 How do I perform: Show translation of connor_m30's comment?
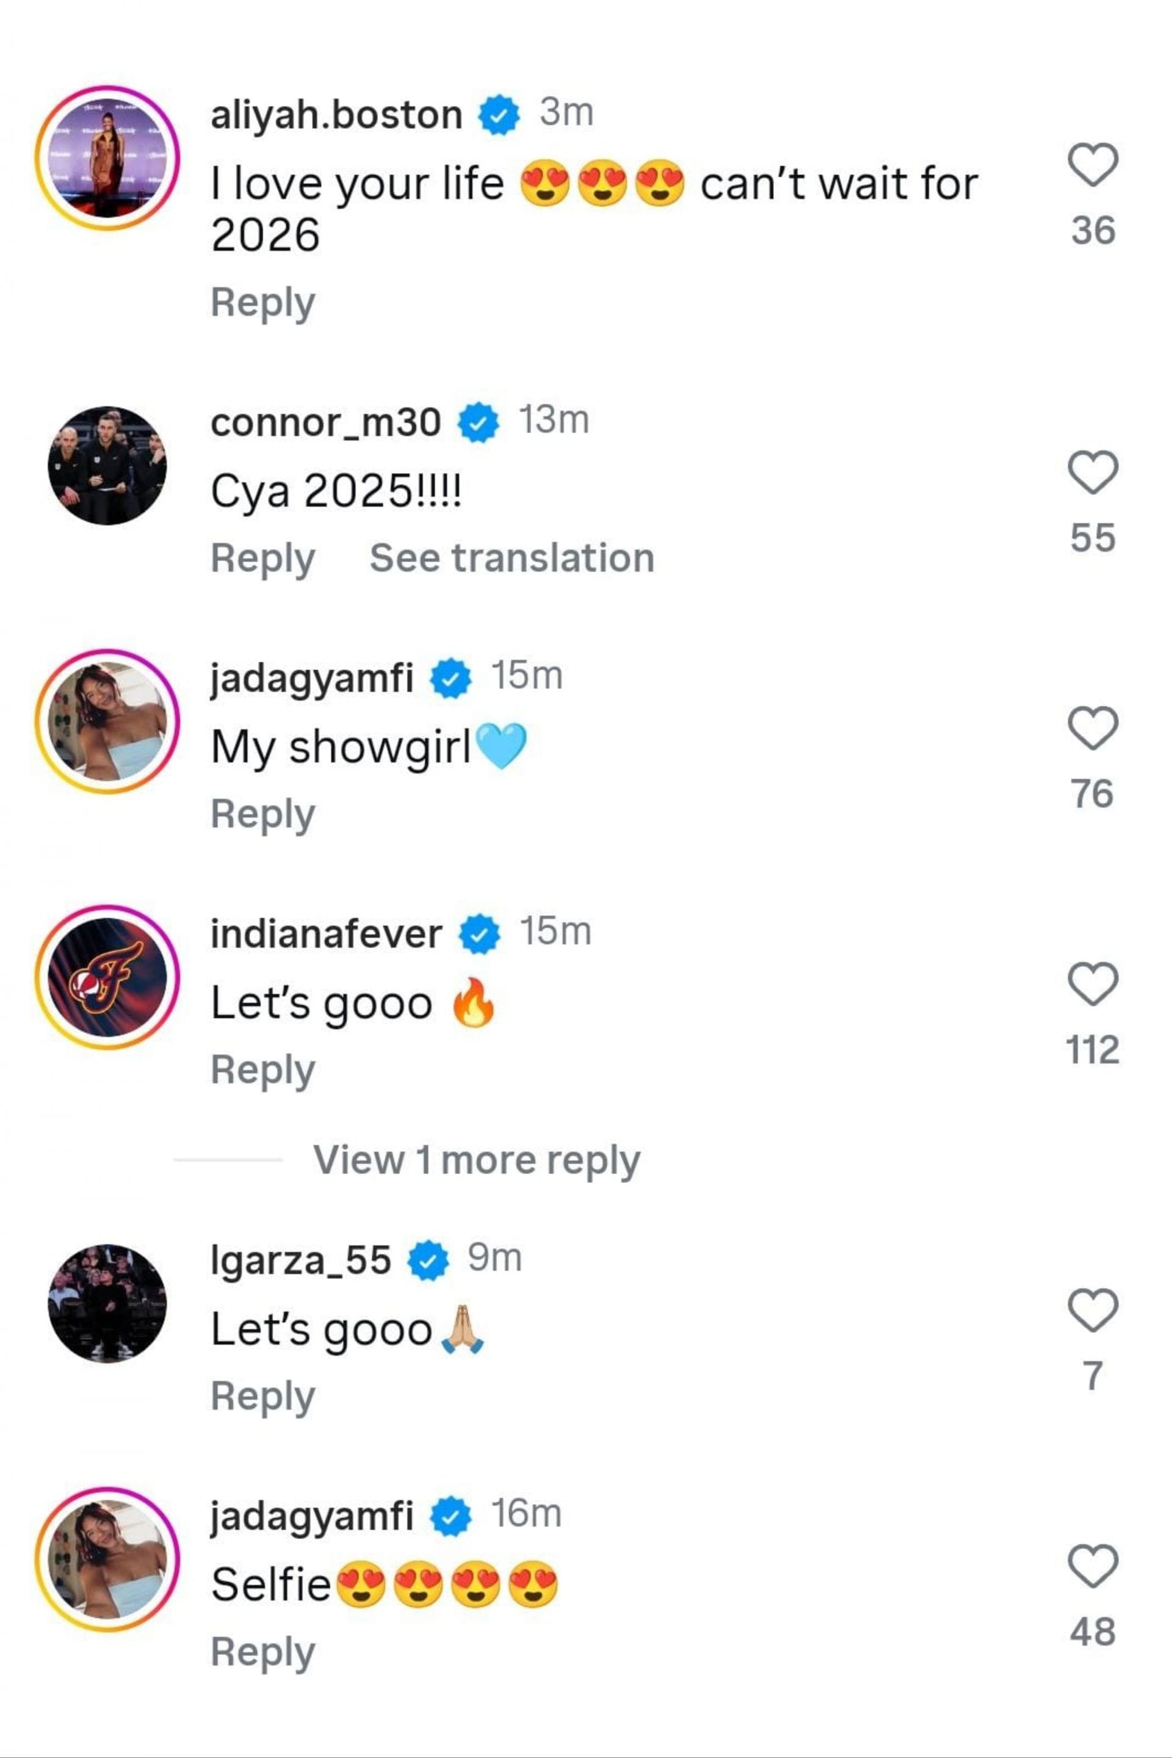coord(512,557)
